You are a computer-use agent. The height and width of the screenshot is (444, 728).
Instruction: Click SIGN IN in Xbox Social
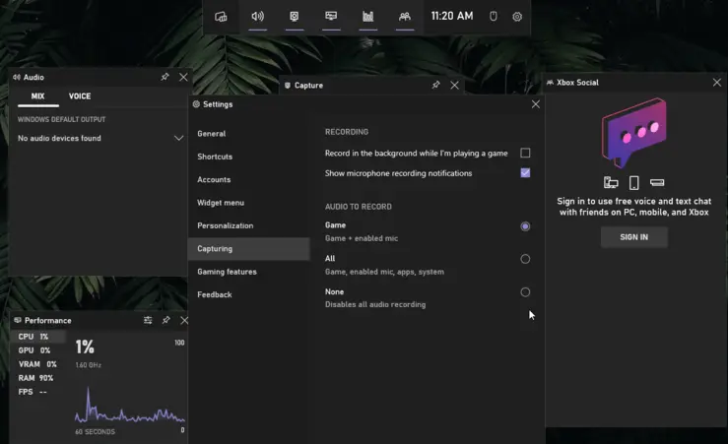634,237
